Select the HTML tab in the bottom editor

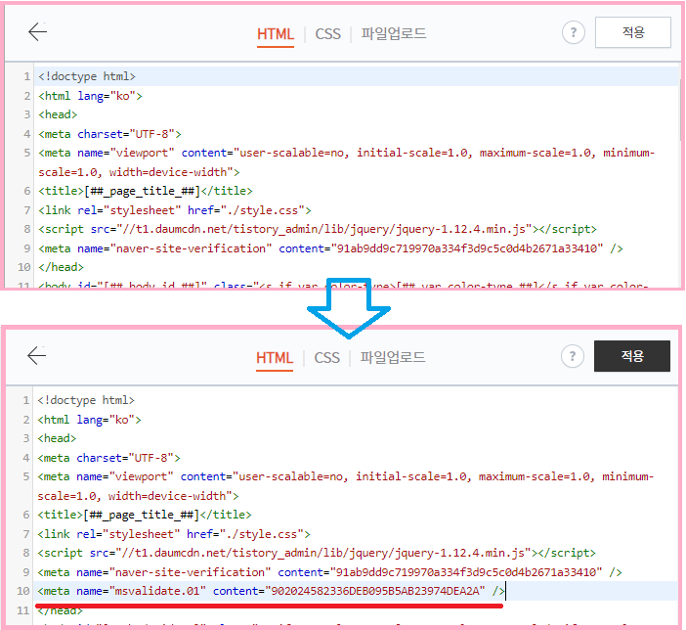tap(275, 358)
